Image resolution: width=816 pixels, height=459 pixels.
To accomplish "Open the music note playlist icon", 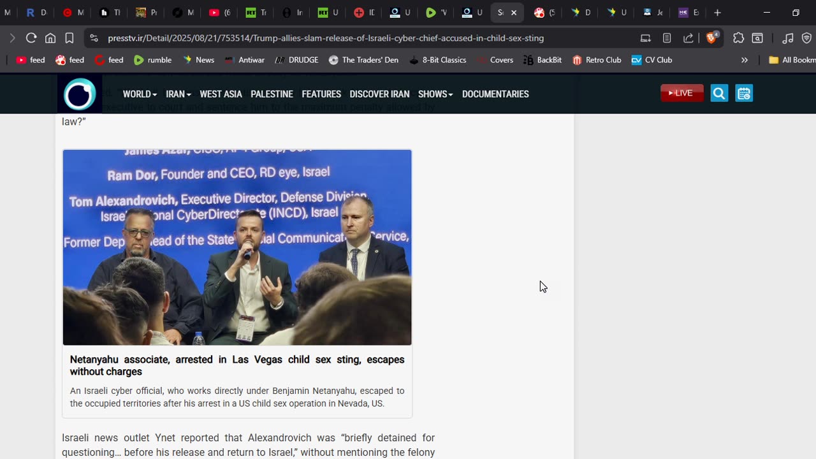I will point(788,38).
